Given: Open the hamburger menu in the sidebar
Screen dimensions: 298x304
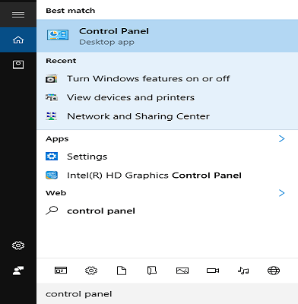Looking at the screenshot, I should 18,15.
